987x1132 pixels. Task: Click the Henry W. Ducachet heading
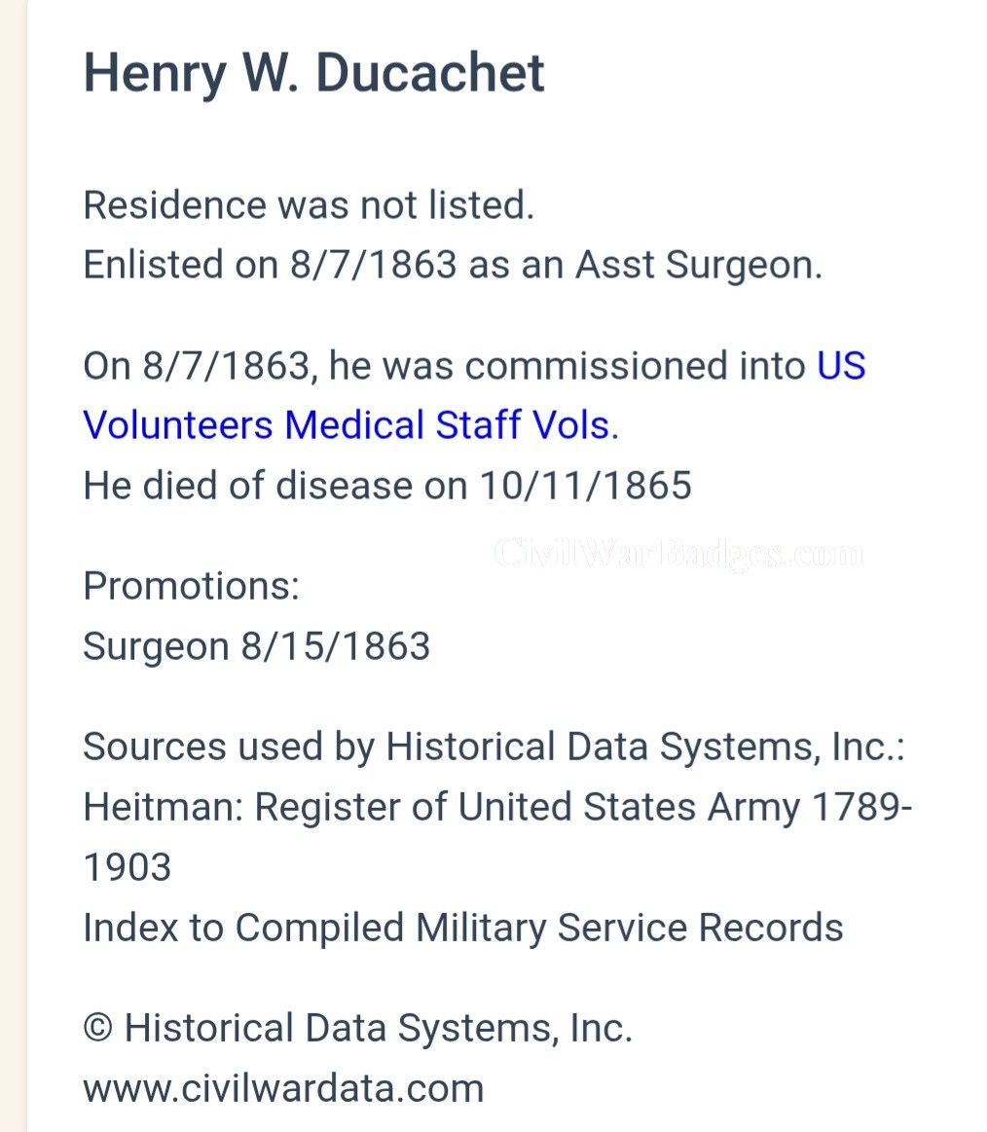point(314,74)
